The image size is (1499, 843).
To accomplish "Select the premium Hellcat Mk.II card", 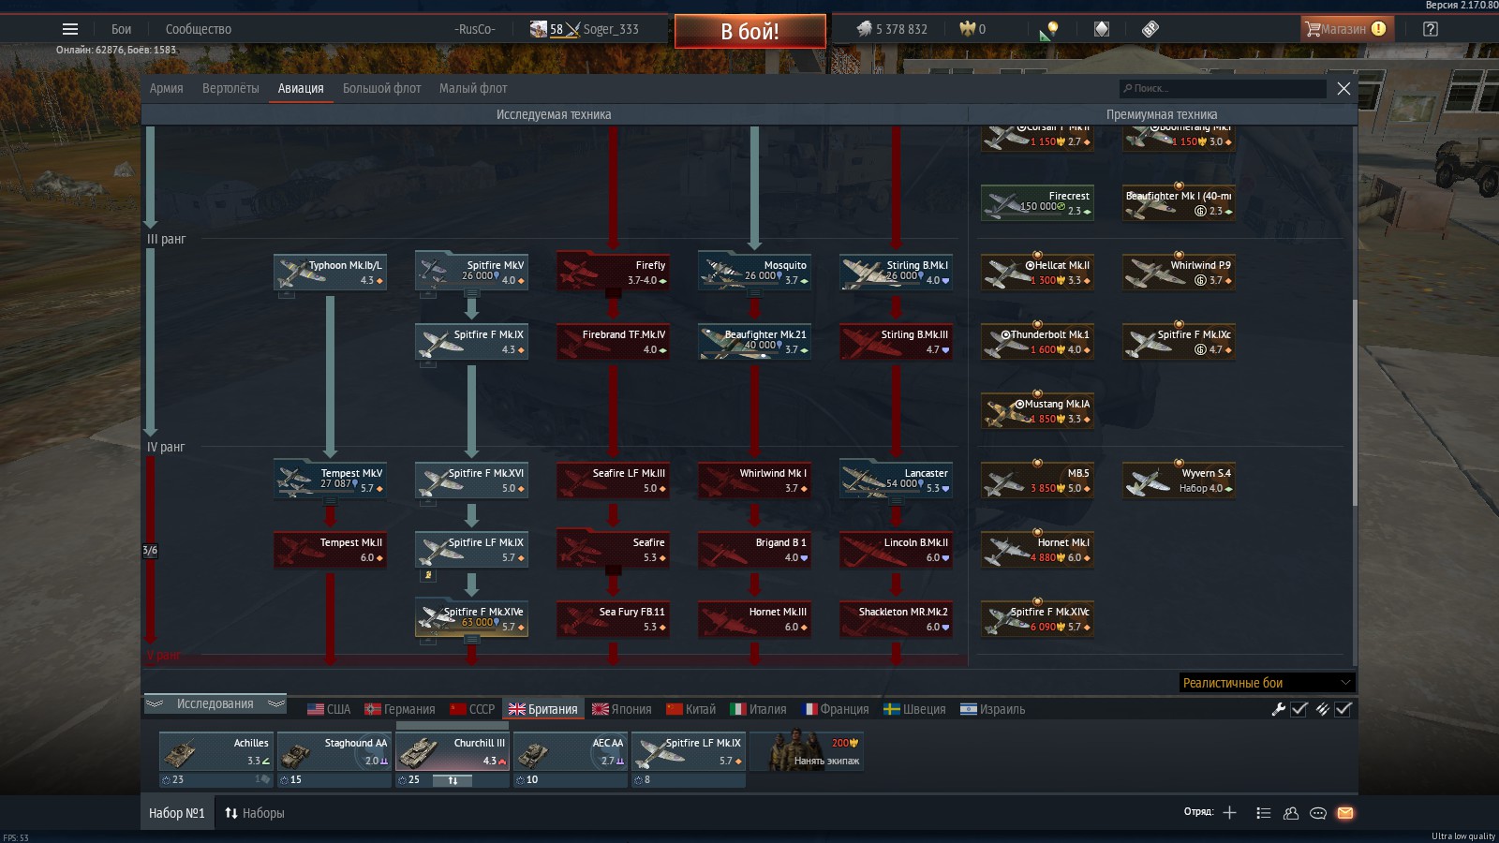I will point(1037,273).
